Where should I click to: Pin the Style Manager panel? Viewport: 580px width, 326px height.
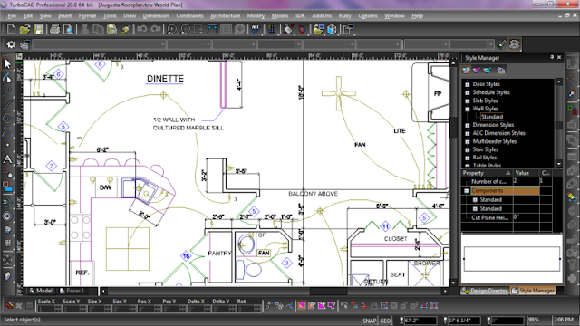(552, 57)
